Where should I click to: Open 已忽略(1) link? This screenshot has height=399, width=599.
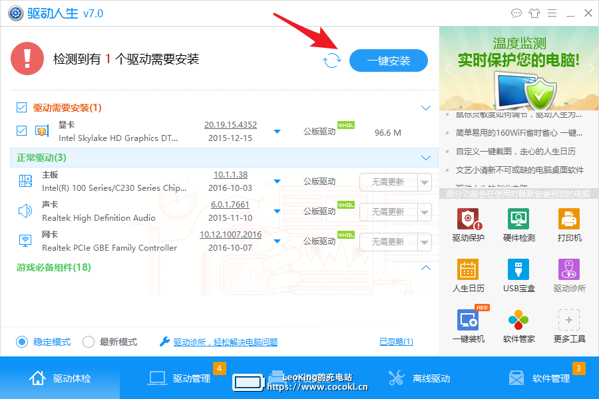(396, 341)
